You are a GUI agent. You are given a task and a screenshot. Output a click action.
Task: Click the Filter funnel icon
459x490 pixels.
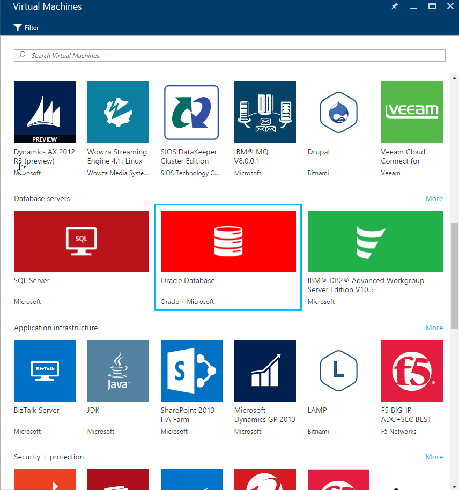click(18, 27)
